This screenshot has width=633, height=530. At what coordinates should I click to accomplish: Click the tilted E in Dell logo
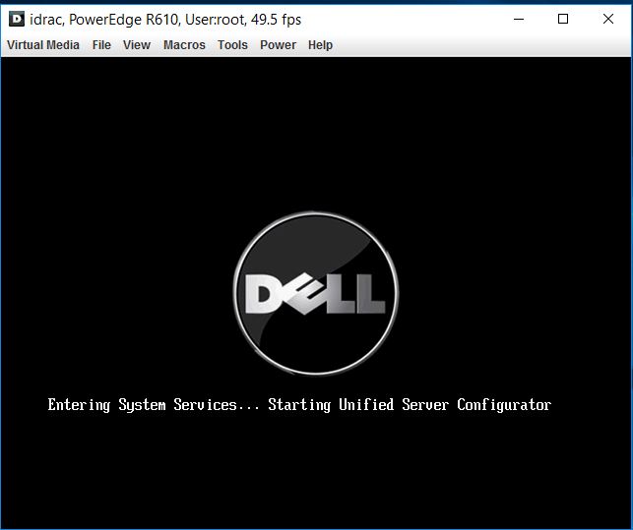pos(303,294)
